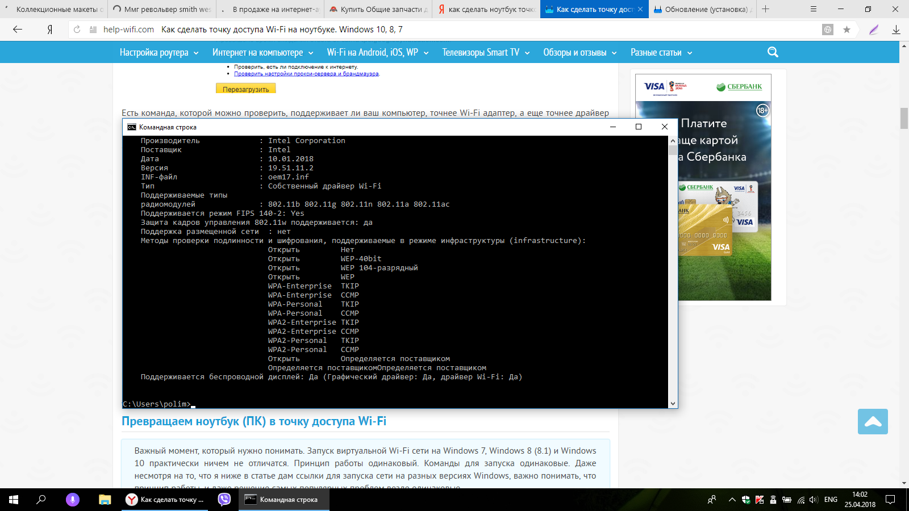Expand the Обзоры и отзывы menu
Screen dimensions: 909x511
point(580,52)
